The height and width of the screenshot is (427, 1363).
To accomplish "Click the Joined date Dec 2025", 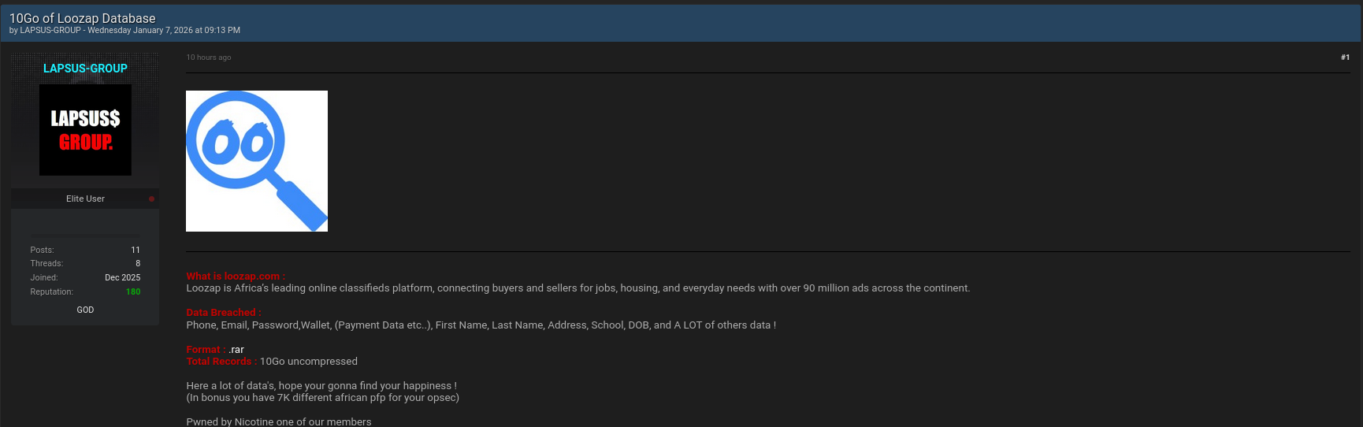I will (122, 277).
